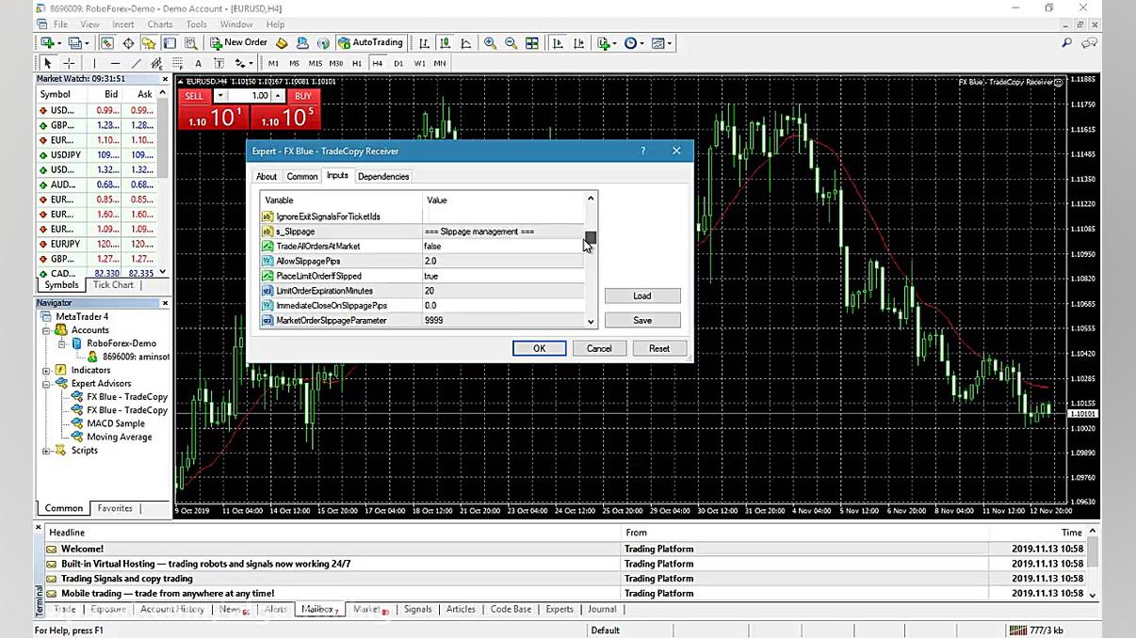Switch the chart to line chart
Image resolution: width=1136 pixels, height=638 pixels.
tap(466, 43)
